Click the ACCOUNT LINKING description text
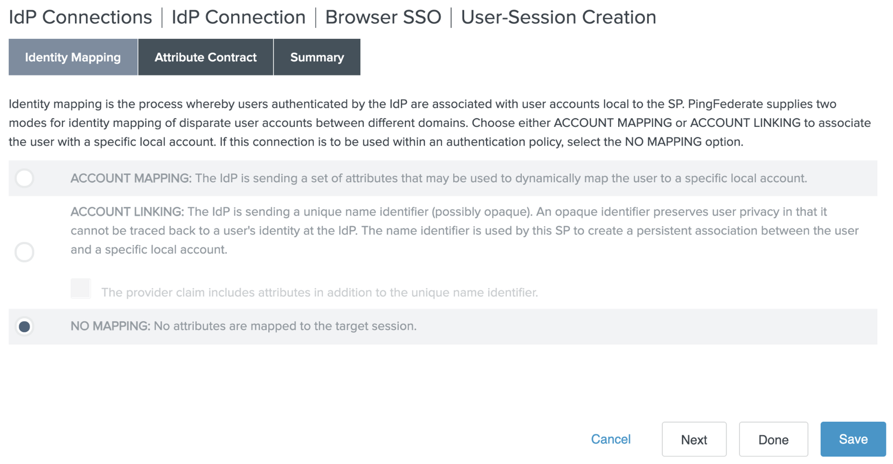Image resolution: width=893 pixels, height=464 pixels. pos(464,230)
